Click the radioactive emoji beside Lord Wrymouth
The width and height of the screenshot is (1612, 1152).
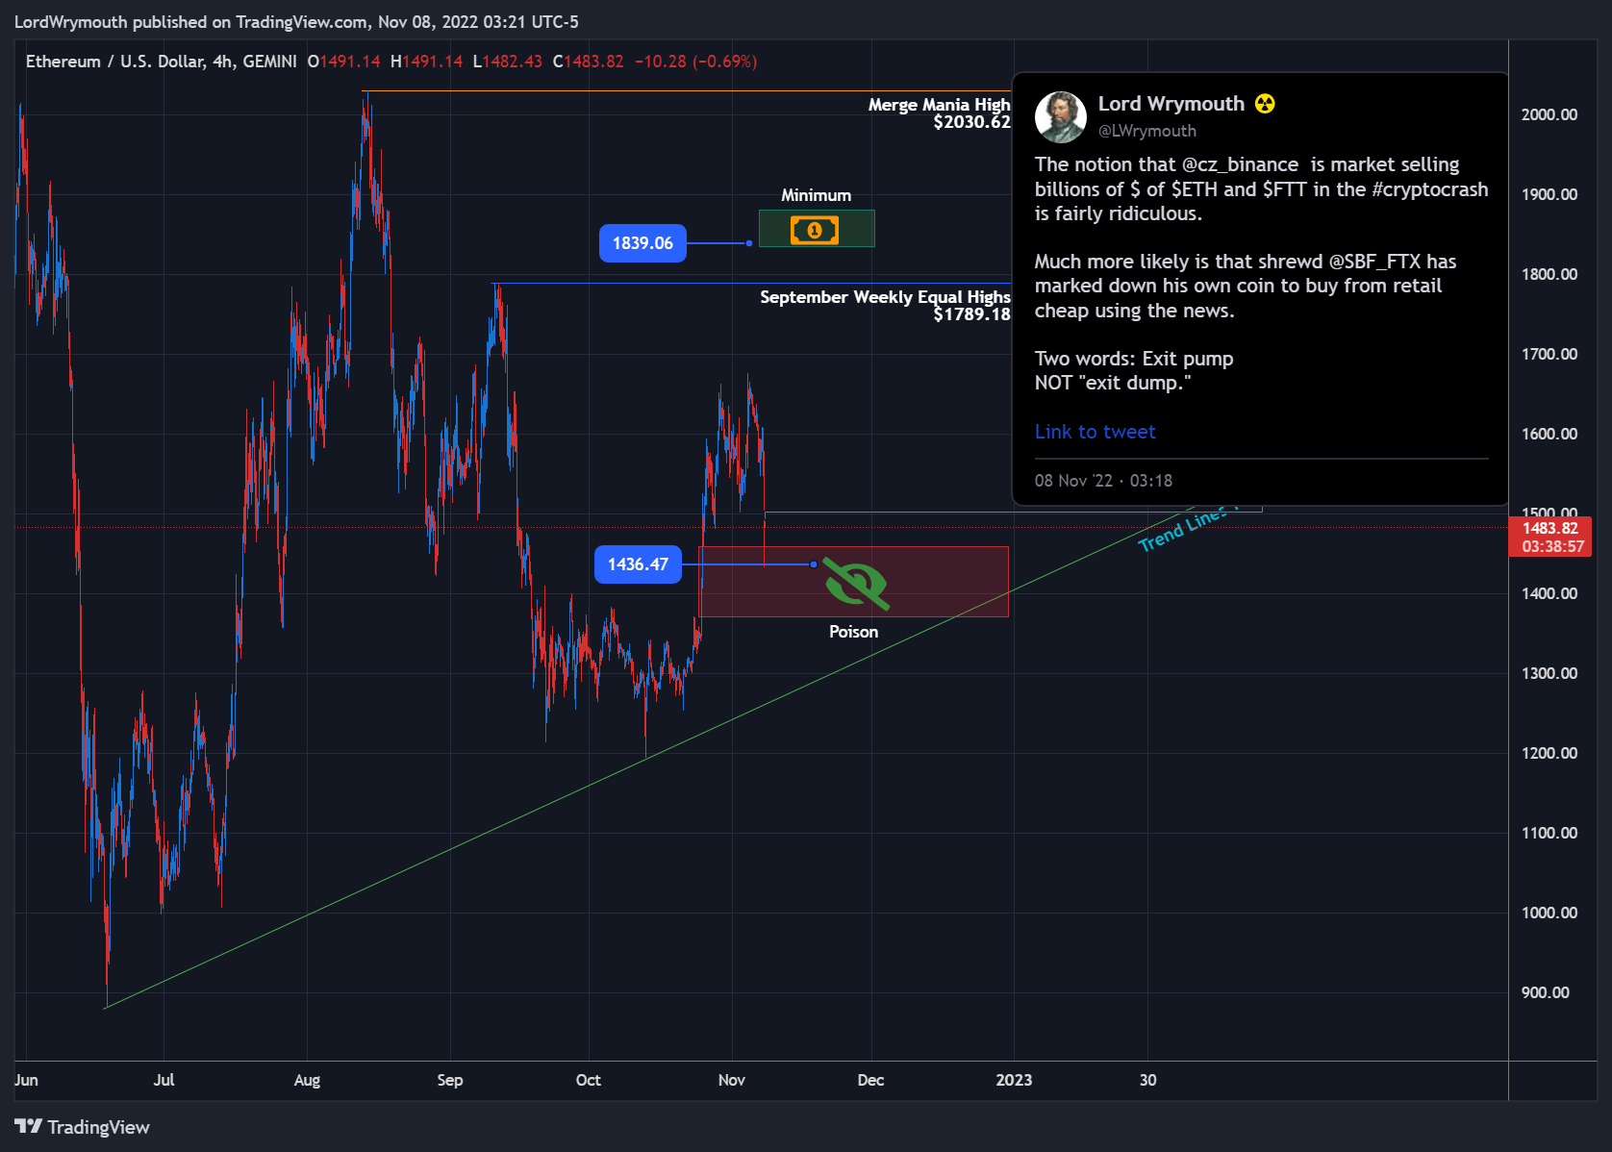click(1265, 104)
